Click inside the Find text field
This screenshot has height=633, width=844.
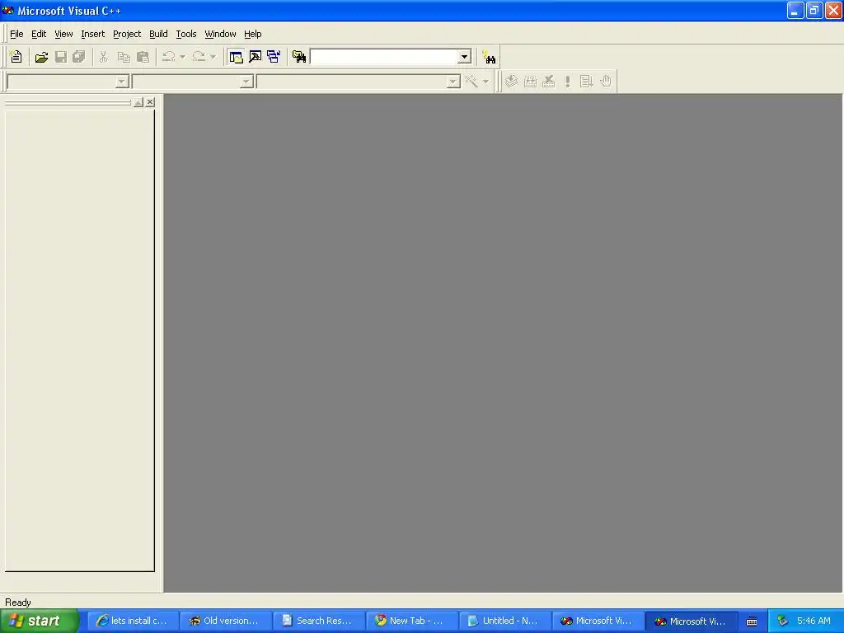(384, 57)
